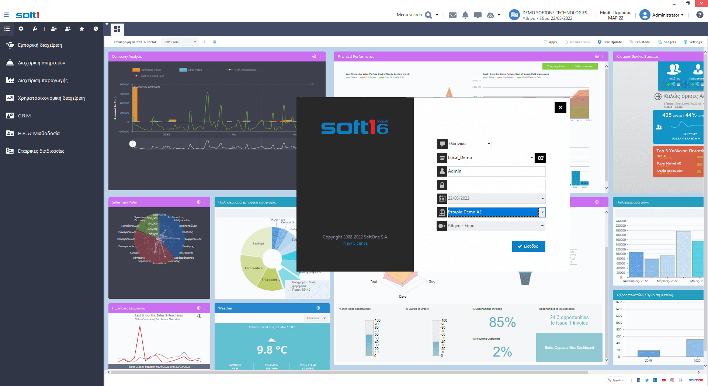Show favorites via the star icon

tap(82, 29)
